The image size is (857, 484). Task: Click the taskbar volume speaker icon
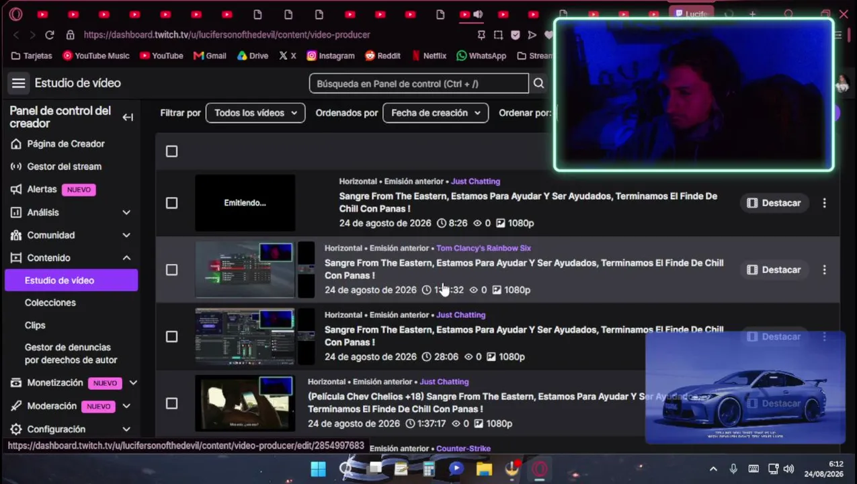click(x=788, y=469)
